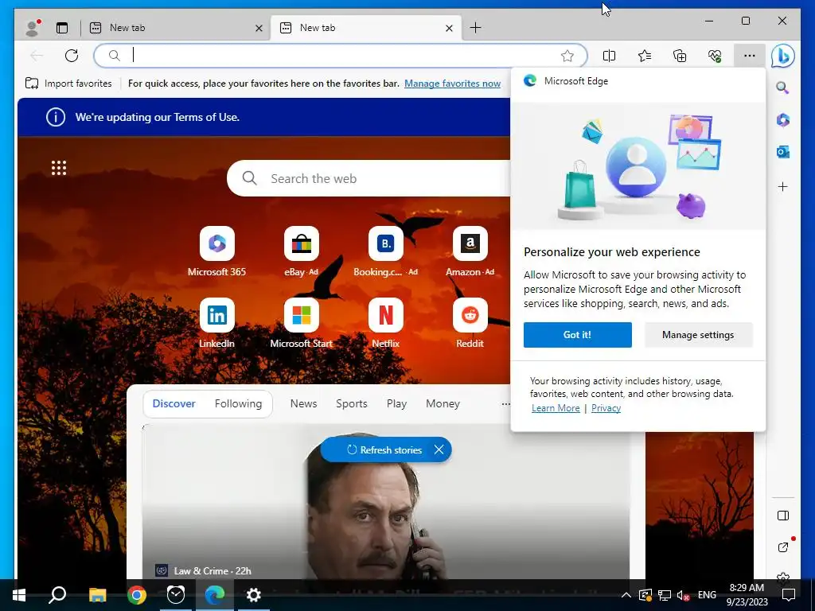Click Refresh stories button
Viewport: 815px width, 611px height.
pyautogui.click(x=384, y=450)
